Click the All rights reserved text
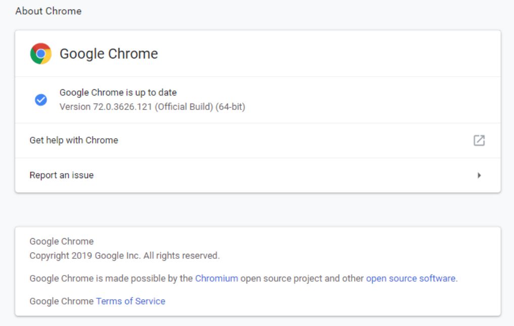 coord(181,256)
